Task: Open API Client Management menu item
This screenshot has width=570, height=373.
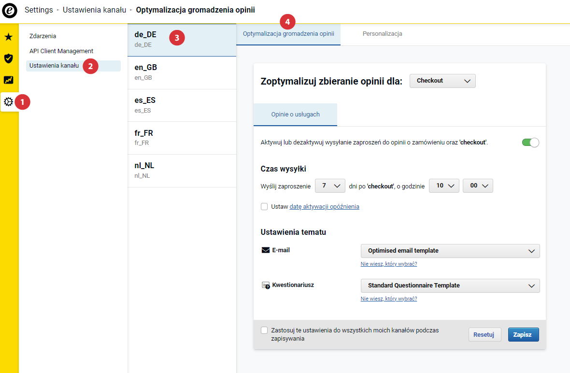Action: pos(61,51)
